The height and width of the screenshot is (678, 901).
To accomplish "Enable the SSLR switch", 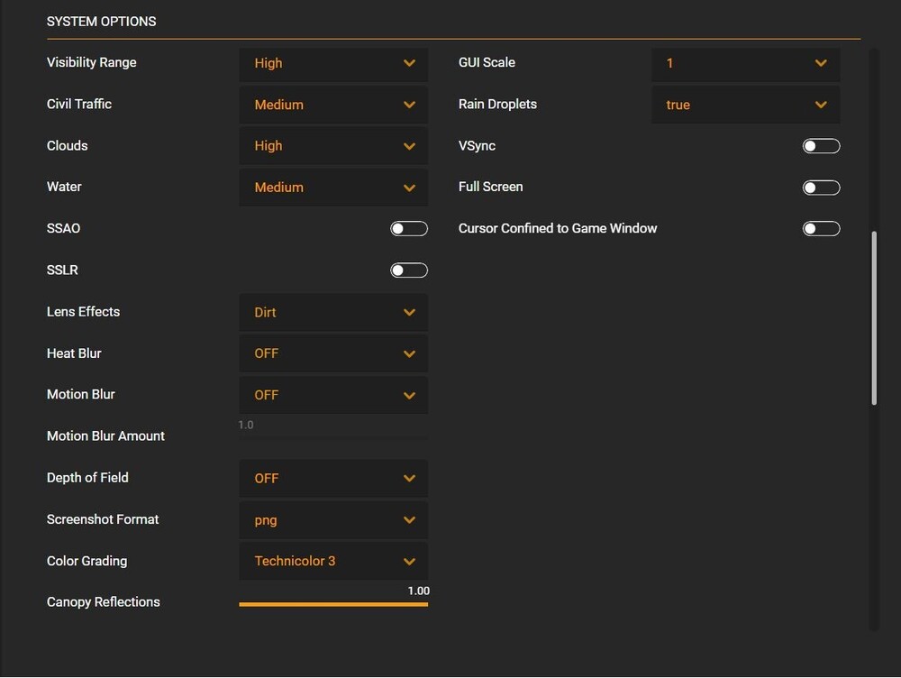I will tap(408, 270).
